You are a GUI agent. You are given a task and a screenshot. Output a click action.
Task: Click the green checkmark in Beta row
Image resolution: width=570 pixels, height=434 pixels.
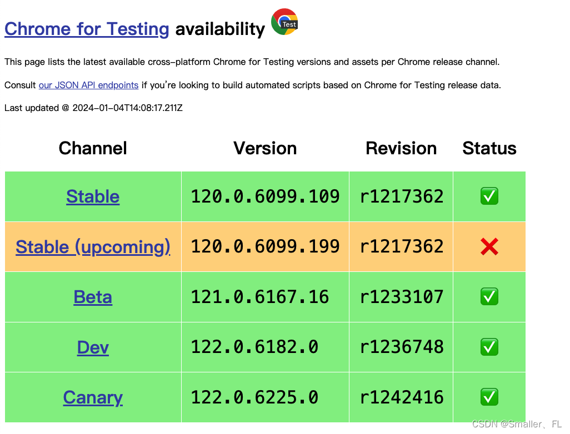489,297
